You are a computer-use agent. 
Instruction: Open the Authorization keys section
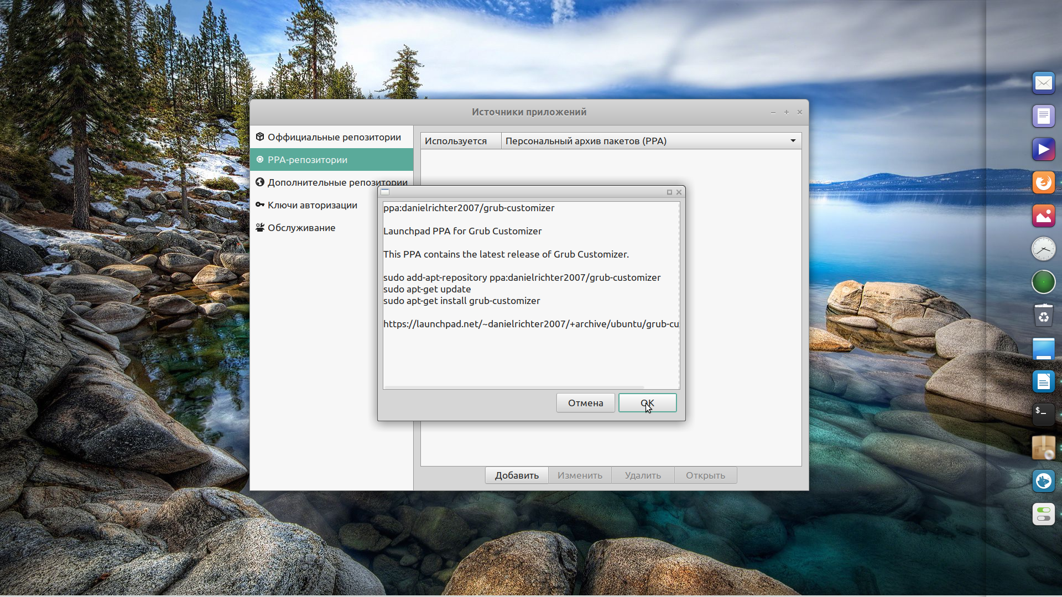[312, 205]
